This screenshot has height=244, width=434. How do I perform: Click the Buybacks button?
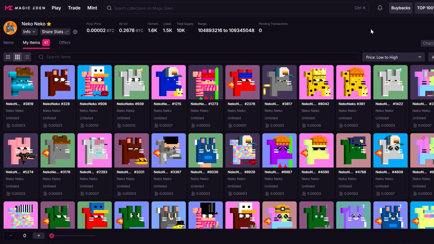(401, 8)
